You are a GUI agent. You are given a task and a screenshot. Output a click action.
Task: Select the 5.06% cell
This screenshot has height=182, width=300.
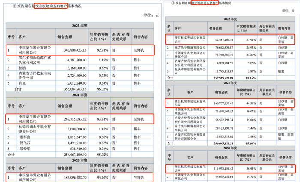point(252,63)
